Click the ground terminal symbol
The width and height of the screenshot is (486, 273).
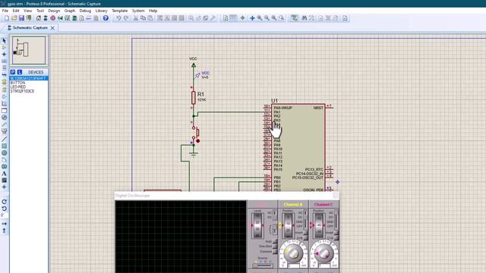[x=194, y=155]
